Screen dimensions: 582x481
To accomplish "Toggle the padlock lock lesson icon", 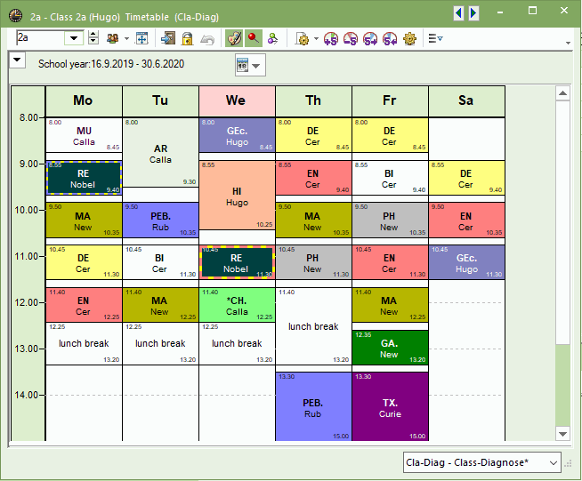I will [188, 38].
